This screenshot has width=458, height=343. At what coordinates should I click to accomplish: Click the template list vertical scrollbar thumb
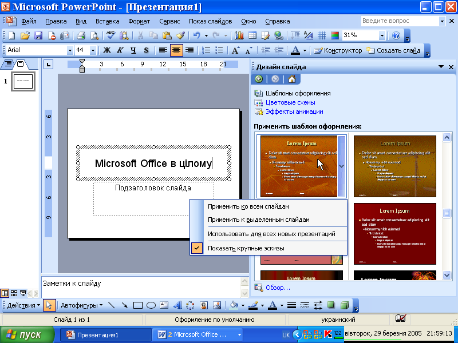tap(447, 213)
